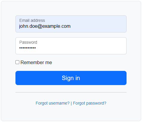Place cursor after example.com in the email field
The image size is (142, 122).
pos(71,26)
